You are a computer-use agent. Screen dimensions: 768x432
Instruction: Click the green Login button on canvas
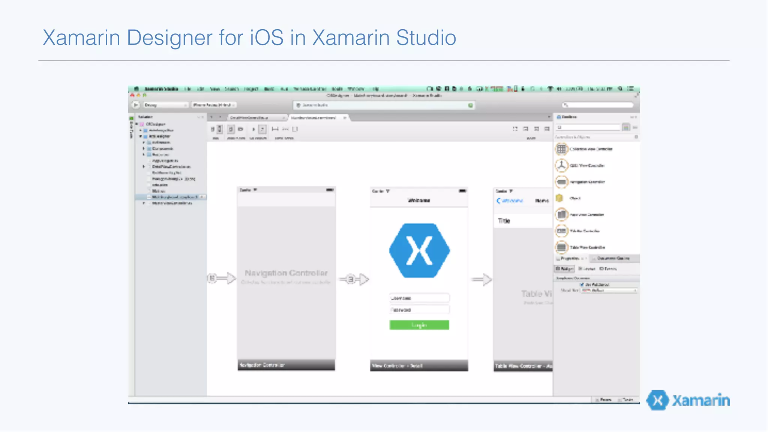[x=419, y=325]
